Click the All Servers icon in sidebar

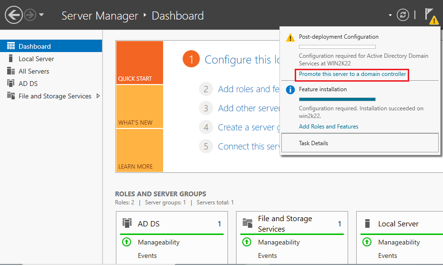click(11, 71)
